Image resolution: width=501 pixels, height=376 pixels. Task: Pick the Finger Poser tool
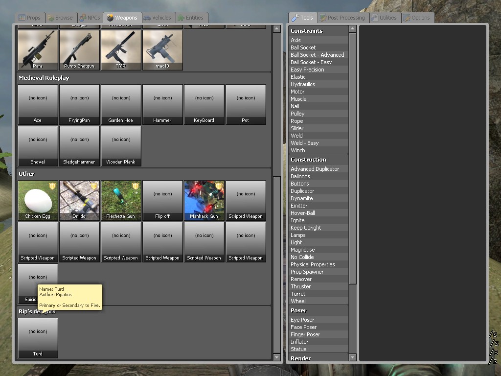click(318, 334)
